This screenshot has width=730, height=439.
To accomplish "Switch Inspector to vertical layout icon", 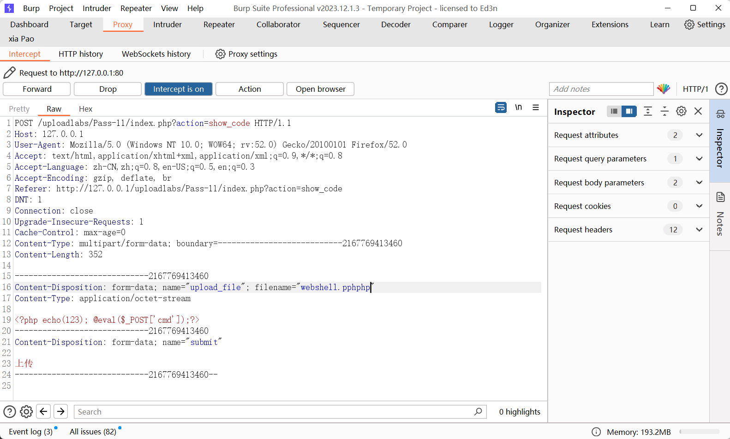I will click(x=614, y=111).
